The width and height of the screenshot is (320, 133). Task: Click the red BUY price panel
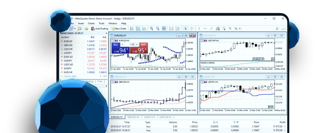tap(139, 50)
